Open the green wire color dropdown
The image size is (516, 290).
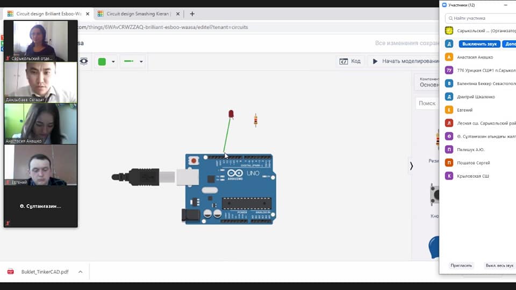coord(113,62)
